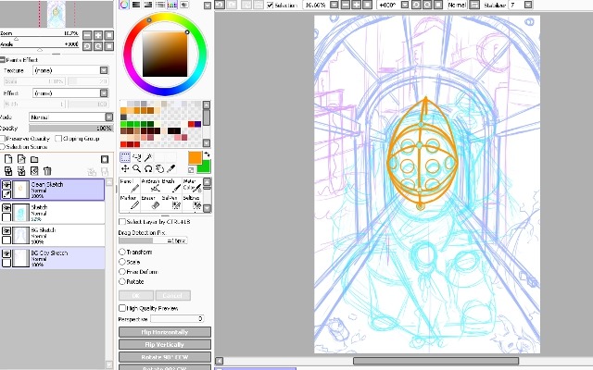Choose the Eyedropper color picker tool
The image size is (593, 370).
point(172,168)
